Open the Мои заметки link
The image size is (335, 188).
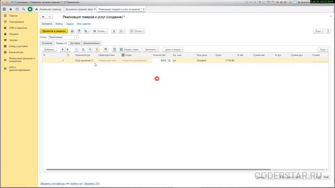[84, 23]
